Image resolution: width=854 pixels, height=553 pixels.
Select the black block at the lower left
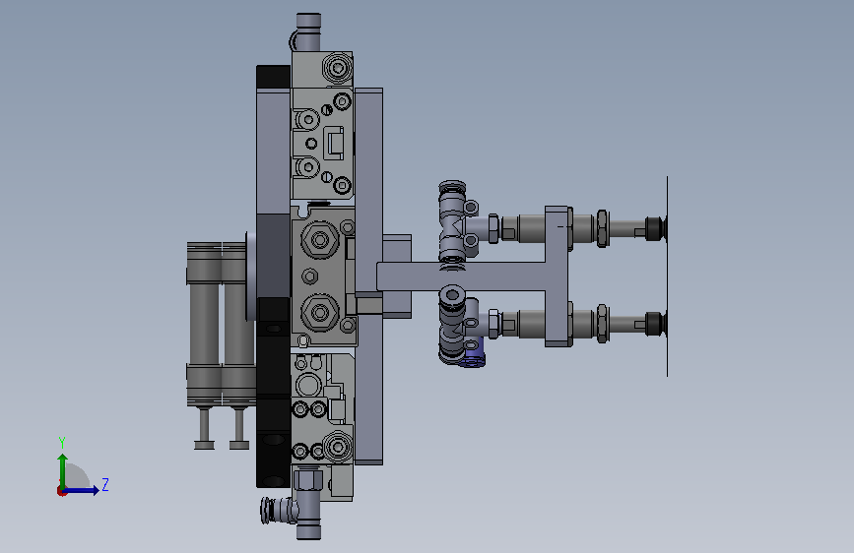273,393
